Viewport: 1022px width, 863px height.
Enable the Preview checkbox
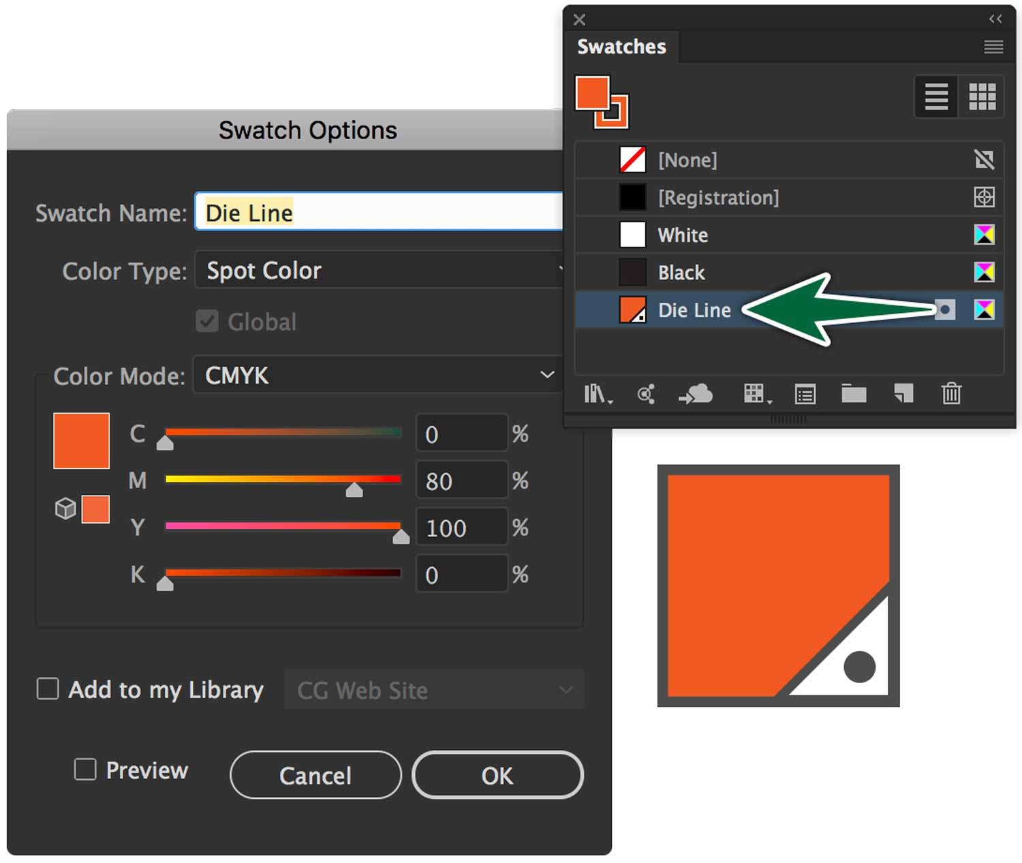tap(85, 770)
